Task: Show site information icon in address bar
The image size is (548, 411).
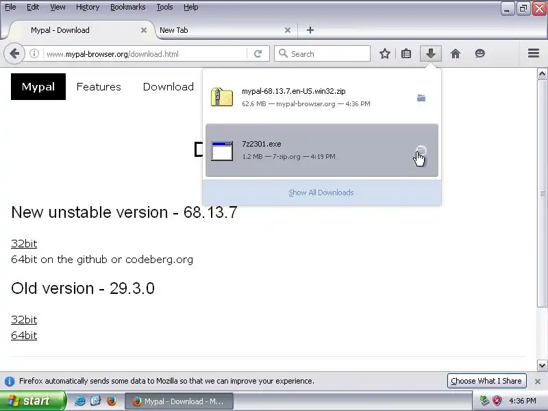Action: pos(34,54)
